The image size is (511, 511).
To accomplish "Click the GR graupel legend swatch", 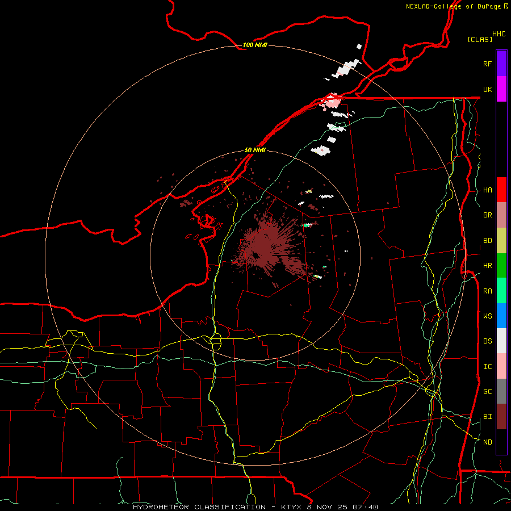I will 501,215.
